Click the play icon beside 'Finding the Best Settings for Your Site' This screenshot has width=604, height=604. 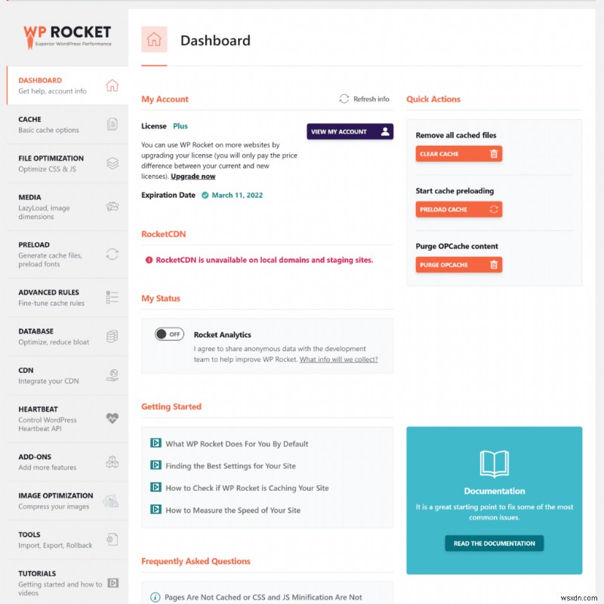(x=155, y=465)
